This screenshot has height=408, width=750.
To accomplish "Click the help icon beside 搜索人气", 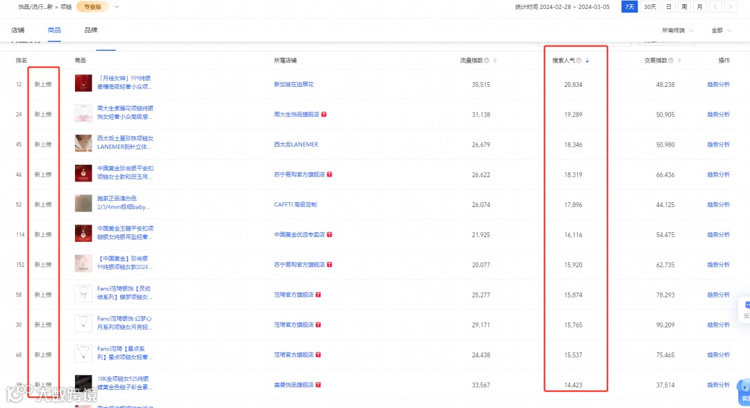I will [578, 60].
